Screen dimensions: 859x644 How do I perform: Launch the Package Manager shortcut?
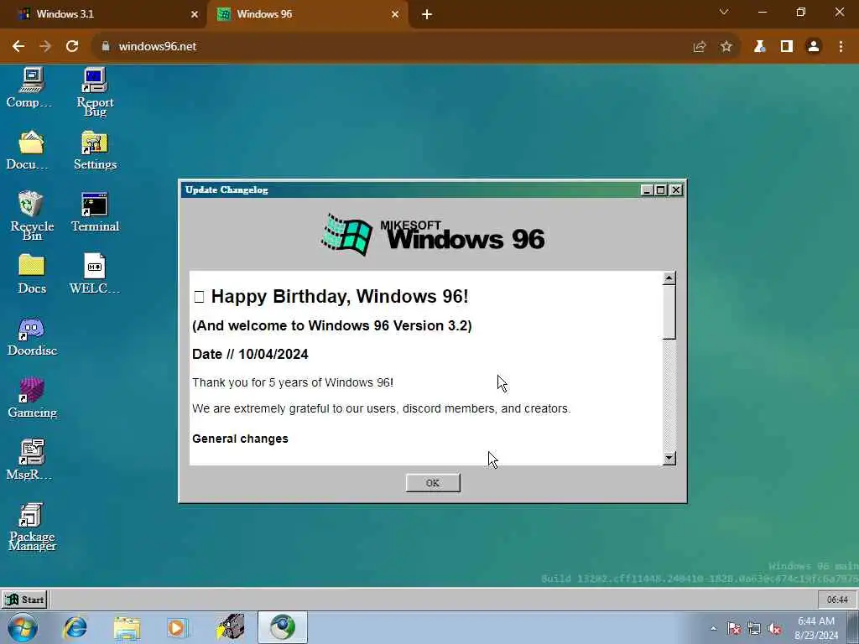[32, 527]
